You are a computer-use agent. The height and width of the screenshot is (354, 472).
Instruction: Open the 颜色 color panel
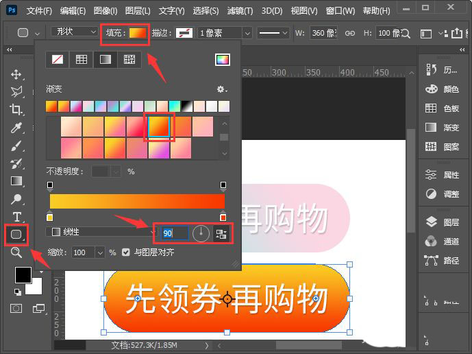(442, 89)
